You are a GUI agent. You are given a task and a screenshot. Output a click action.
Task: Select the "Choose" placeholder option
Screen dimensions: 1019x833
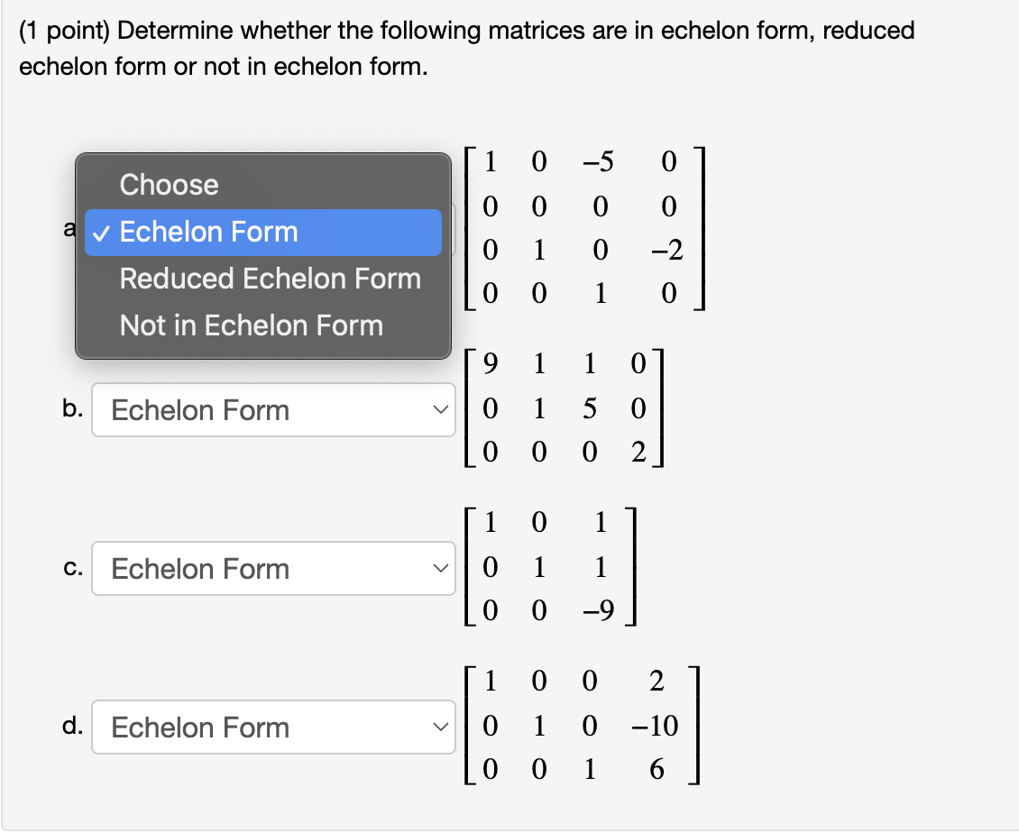(168, 185)
